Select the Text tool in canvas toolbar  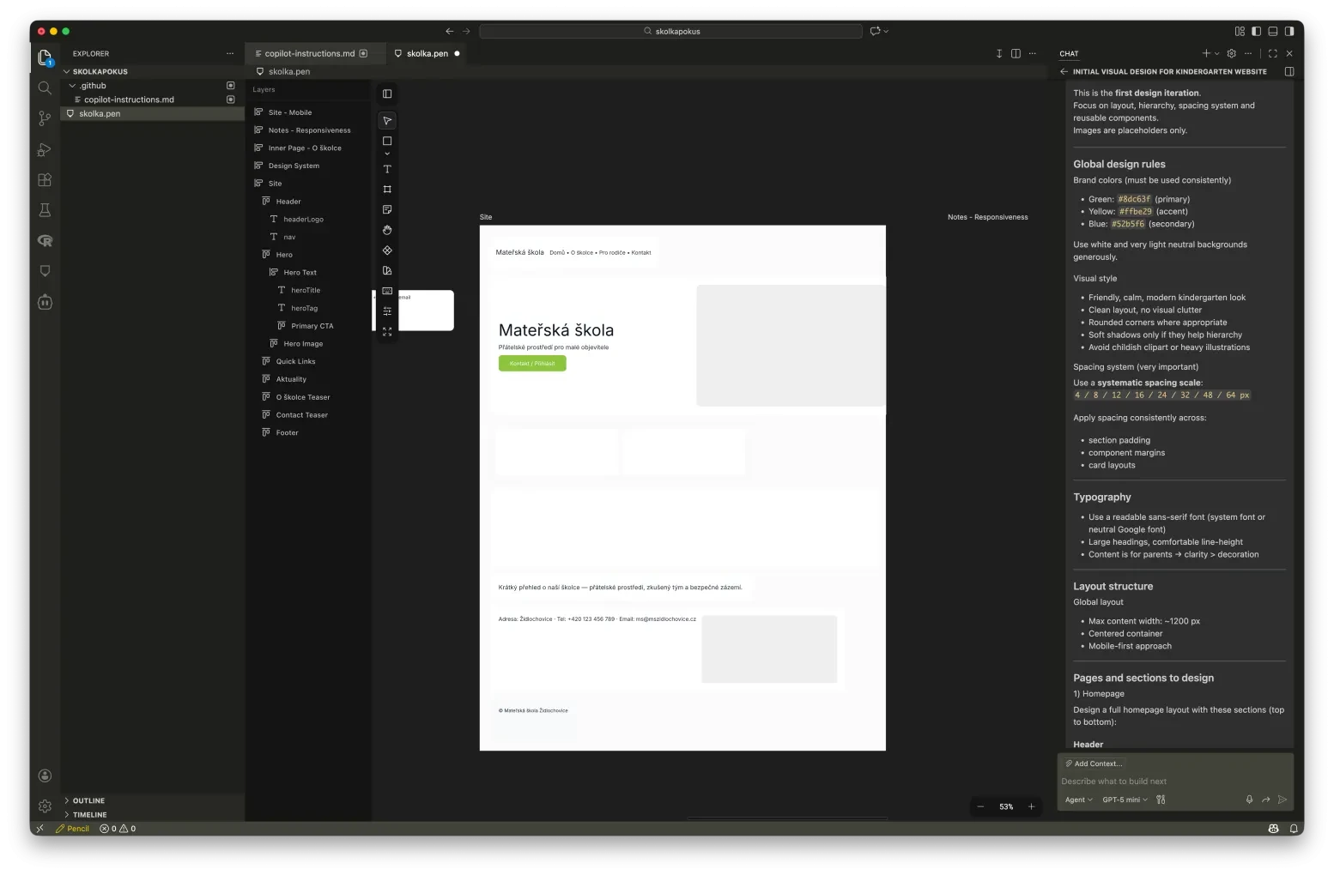tap(387, 169)
